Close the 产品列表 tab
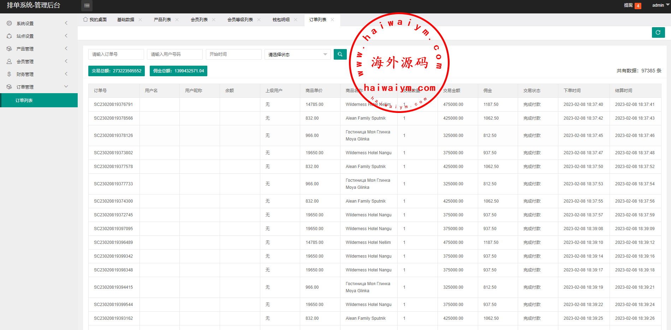The width and height of the screenshot is (671, 330). pos(177,20)
